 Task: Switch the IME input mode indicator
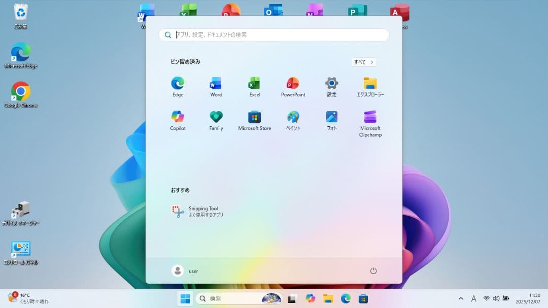pyautogui.click(x=474, y=298)
